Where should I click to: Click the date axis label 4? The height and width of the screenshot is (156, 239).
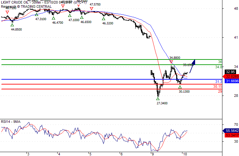point(59,154)
